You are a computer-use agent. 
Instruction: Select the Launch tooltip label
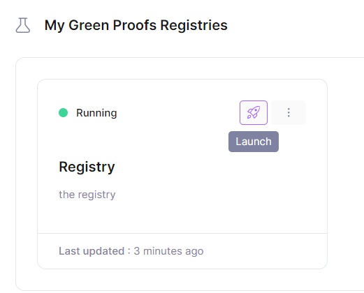254,142
